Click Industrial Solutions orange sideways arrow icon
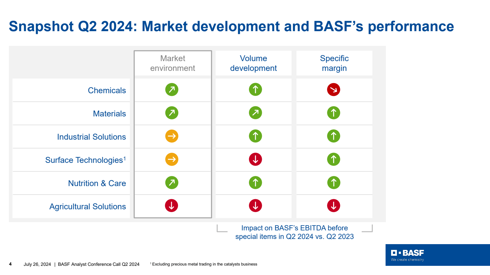Screen dimensions: 490x275 tap(172, 136)
